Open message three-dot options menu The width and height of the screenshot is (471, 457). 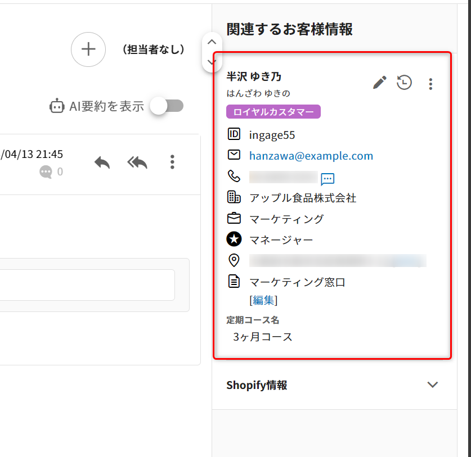[172, 162]
